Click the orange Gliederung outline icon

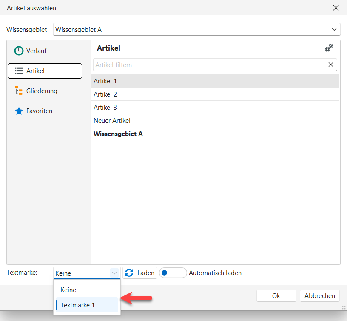click(19, 91)
